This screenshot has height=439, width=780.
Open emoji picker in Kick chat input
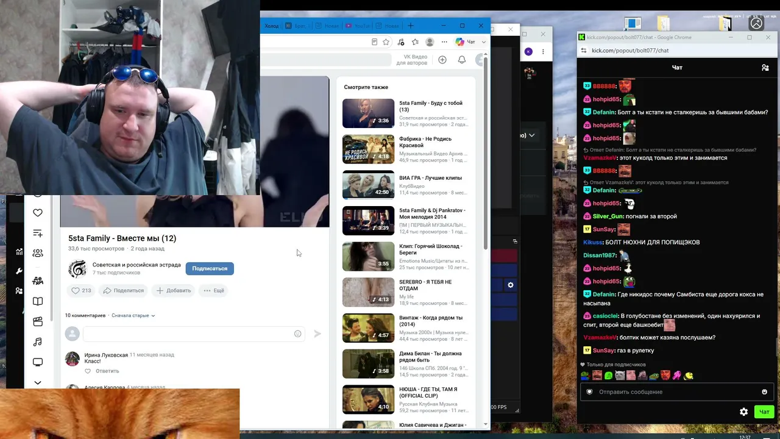click(x=764, y=392)
